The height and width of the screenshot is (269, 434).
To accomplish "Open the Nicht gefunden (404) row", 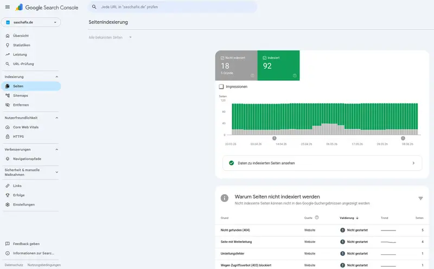I will (x=322, y=230).
